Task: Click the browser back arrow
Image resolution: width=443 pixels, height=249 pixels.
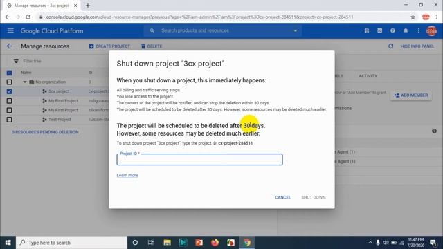Action: (8, 17)
